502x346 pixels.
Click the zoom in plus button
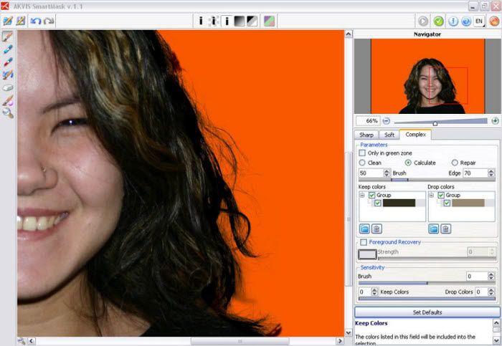click(495, 121)
